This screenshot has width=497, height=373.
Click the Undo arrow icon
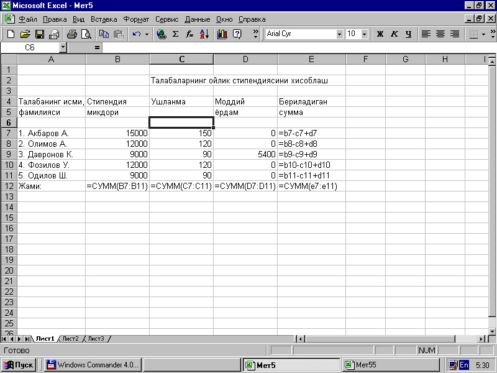coord(137,34)
